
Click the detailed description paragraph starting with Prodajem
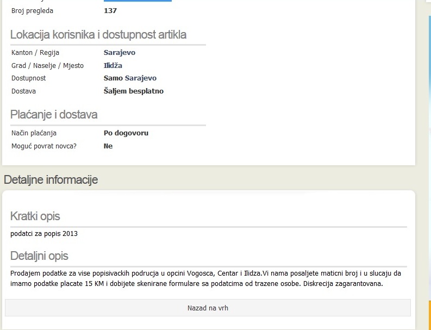[x=205, y=278]
